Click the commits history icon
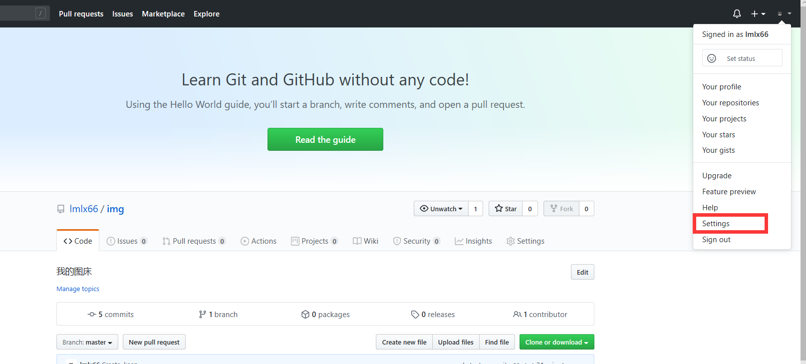This screenshot has height=364, width=806. point(92,315)
